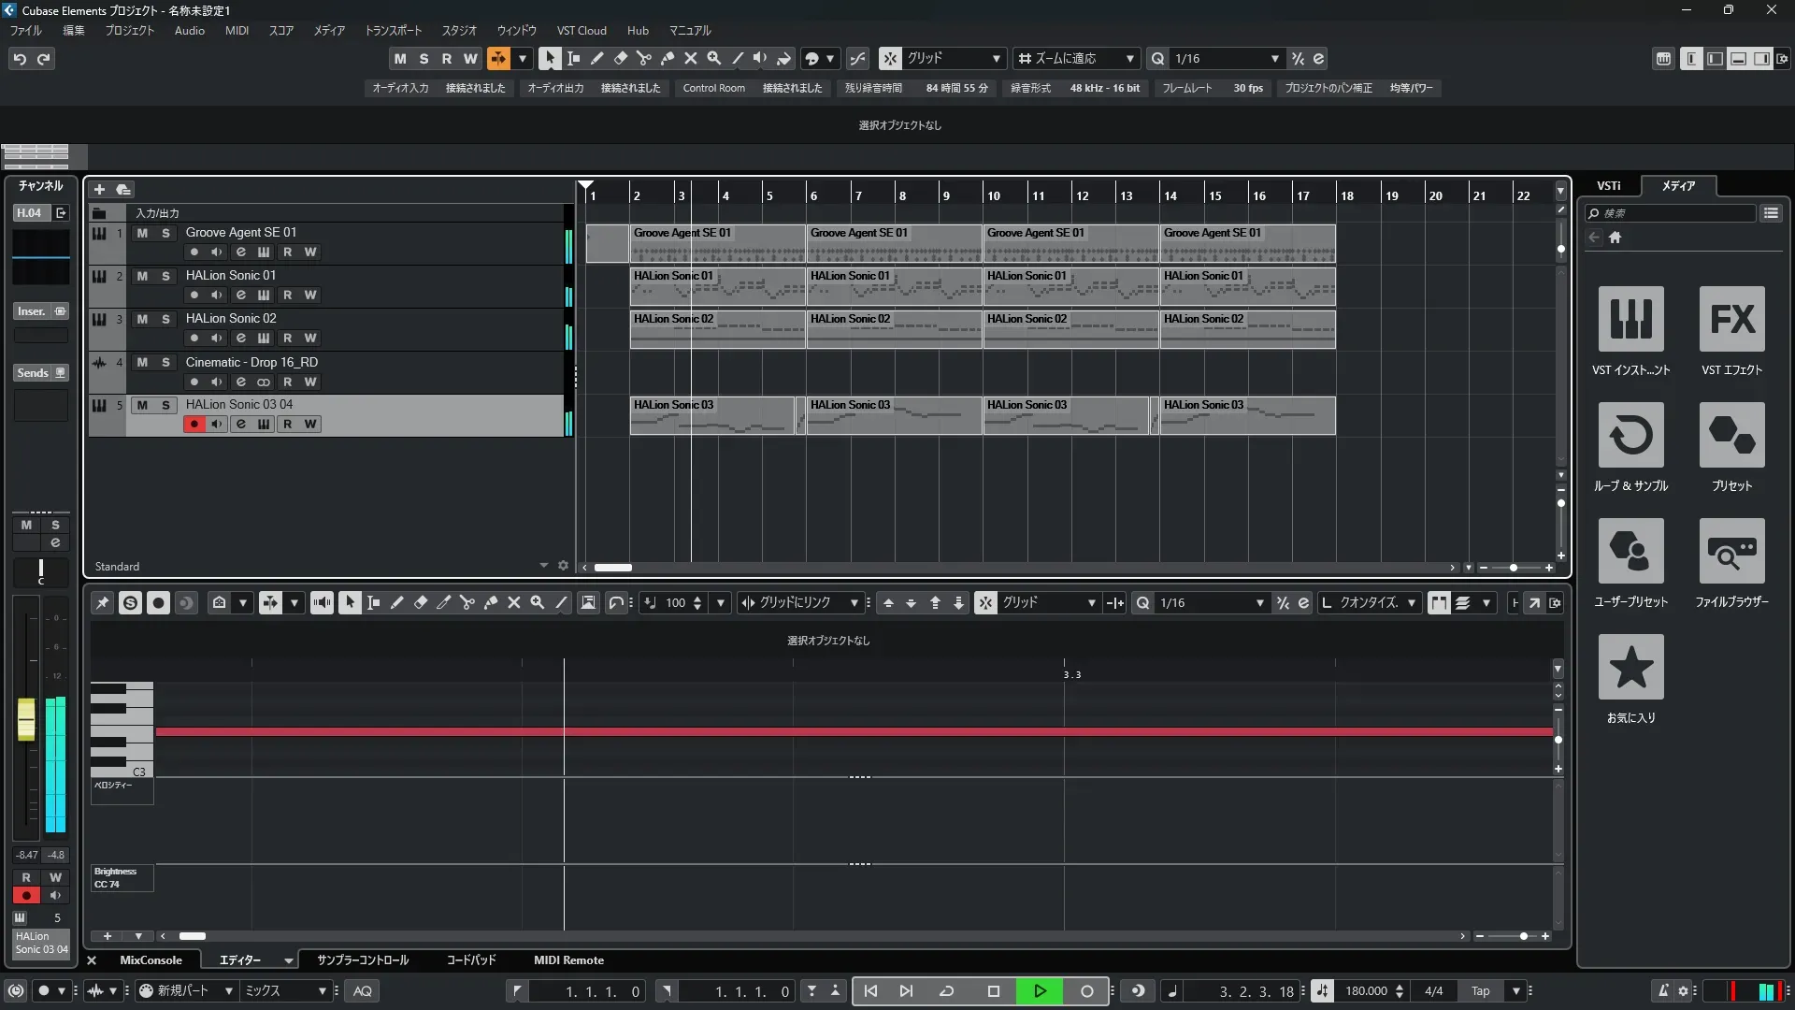1795x1010 pixels.
Task: Mute the Groove Agent SE 01 track
Action: (x=142, y=233)
